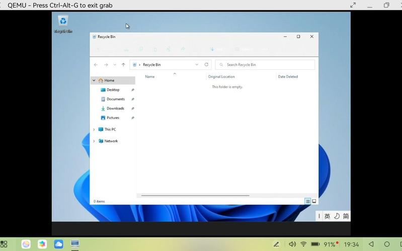Toggle the 简 simplified Chinese indicator
402x251 pixels.
point(346,216)
